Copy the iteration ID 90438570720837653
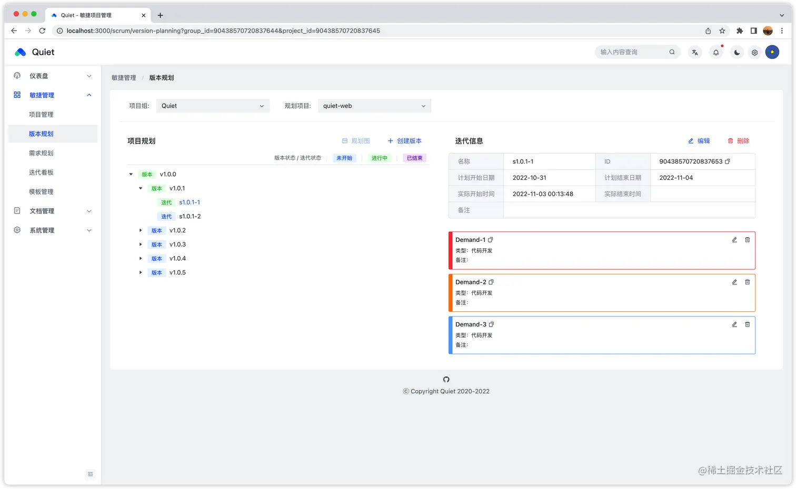Viewport: 796px width, 489px height. (x=728, y=161)
